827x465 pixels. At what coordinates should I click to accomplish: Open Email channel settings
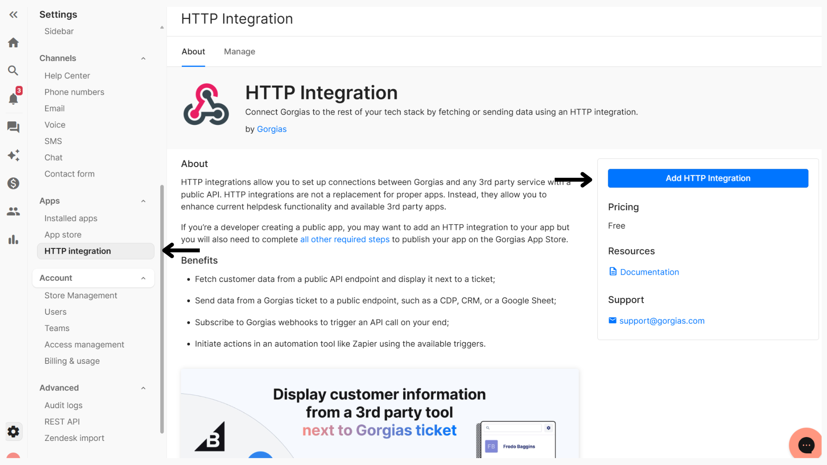[54, 108]
